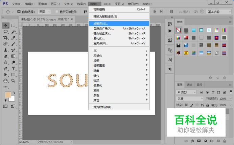The image size is (234, 145).
Task: Open the Paragraph panel icon
Action: tap(170, 69)
